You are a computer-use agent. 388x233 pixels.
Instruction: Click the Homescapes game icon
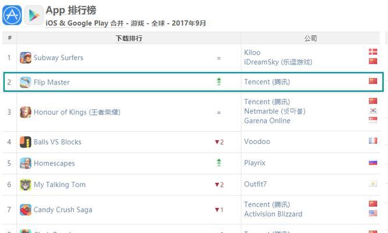[x=26, y=163]
